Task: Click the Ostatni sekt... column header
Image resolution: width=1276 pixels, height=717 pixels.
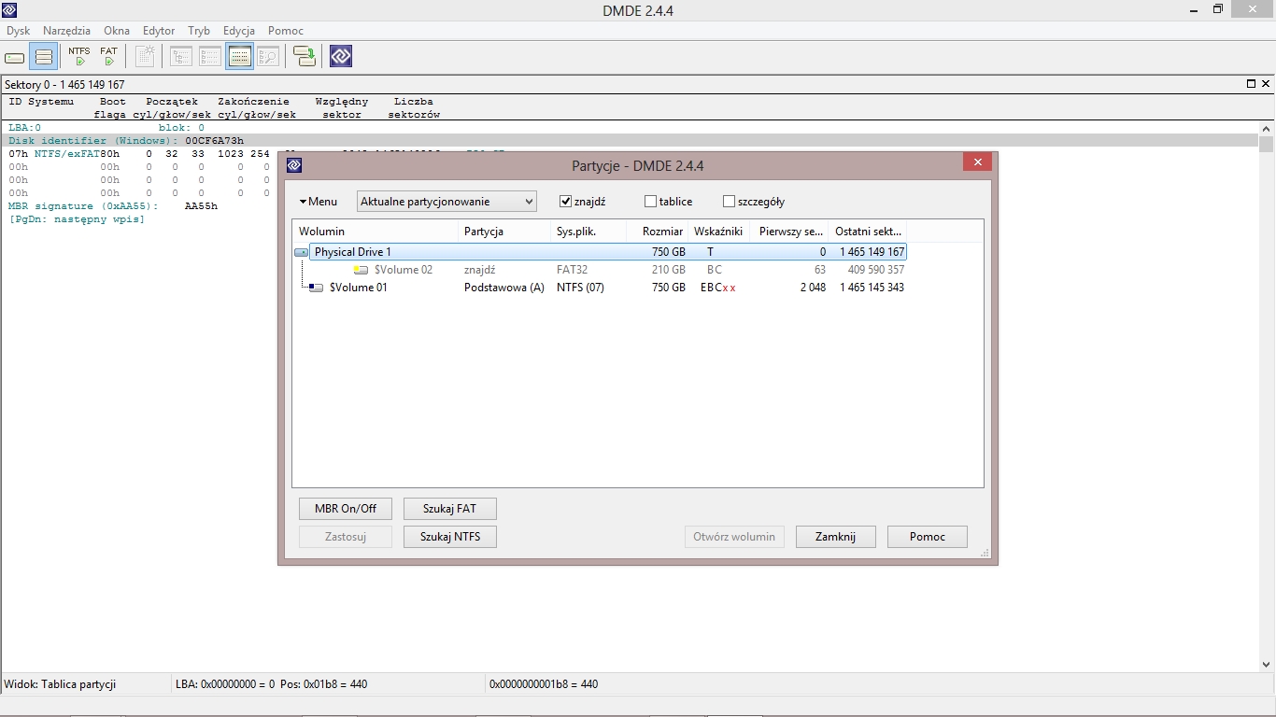Action: click(x=868, y=231)
